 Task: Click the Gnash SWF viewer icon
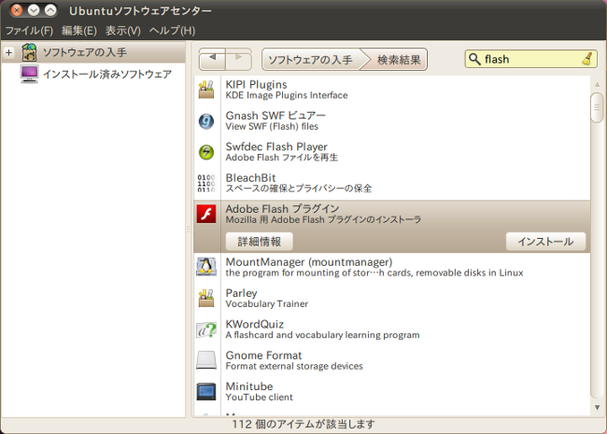(x=206, y=121)
